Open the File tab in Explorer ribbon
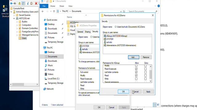Image resolution: width=197 pixels, height=110 pixels. (x=44, y=6)
